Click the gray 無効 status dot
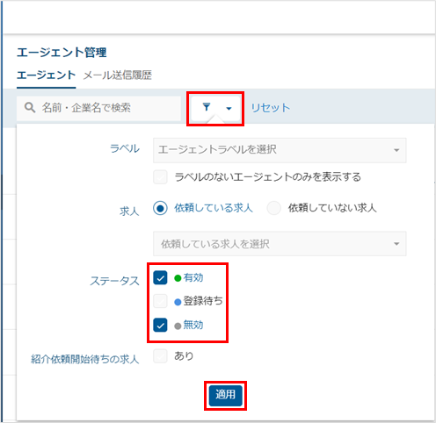This screenshot has height=423, width=436. pos(178,326)
